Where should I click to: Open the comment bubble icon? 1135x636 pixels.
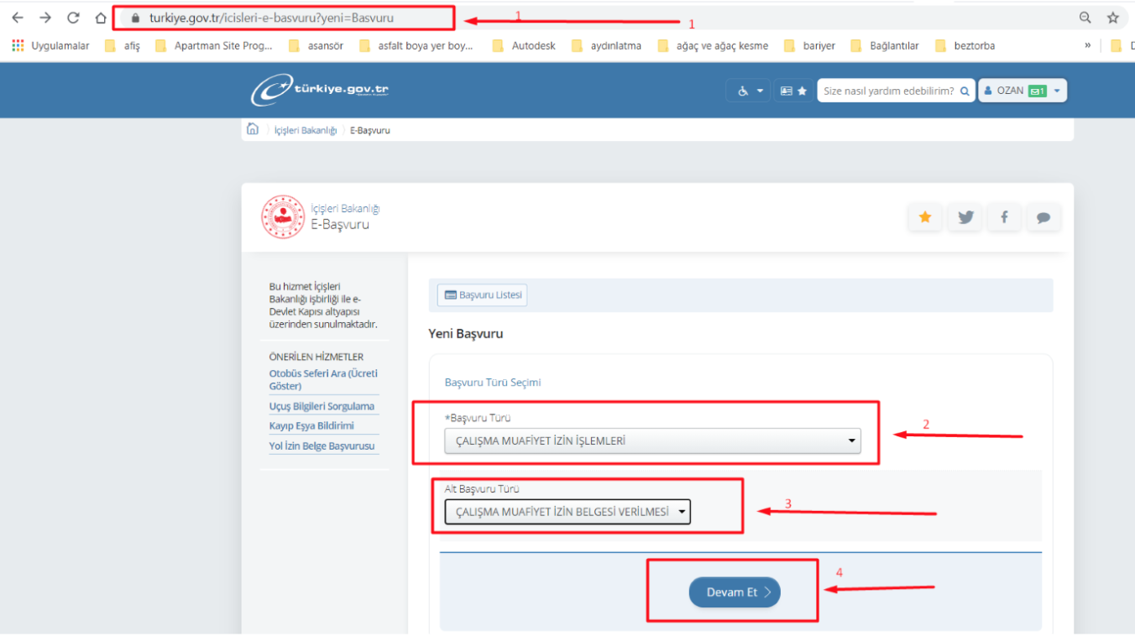pos(1043,217)
